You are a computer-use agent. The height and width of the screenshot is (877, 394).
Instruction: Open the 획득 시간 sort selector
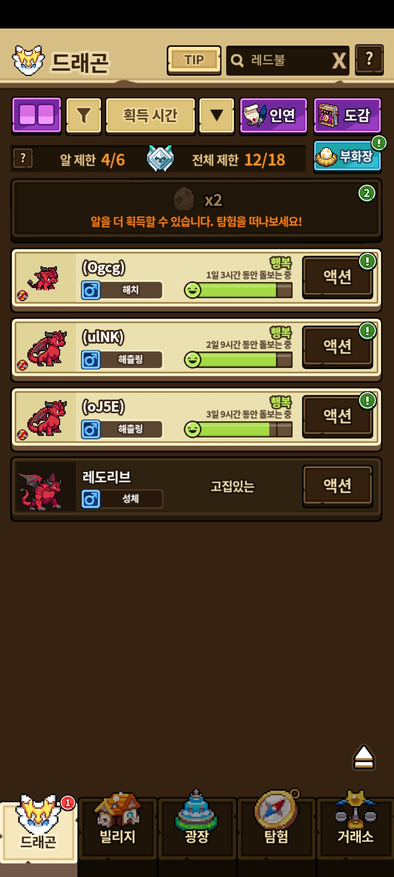pos(150,116)
